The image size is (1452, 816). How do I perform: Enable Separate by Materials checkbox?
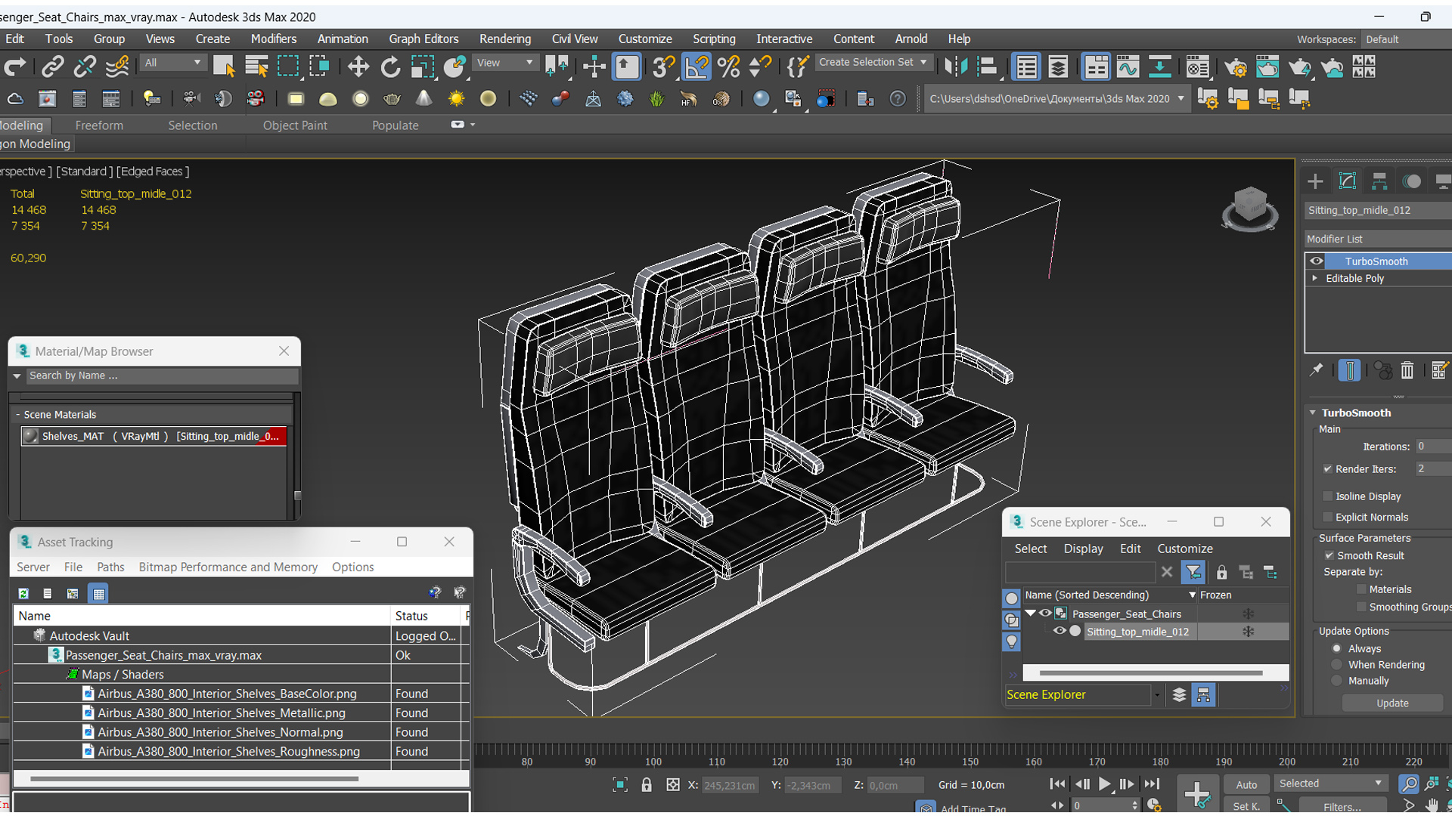tap(1362, 589)
